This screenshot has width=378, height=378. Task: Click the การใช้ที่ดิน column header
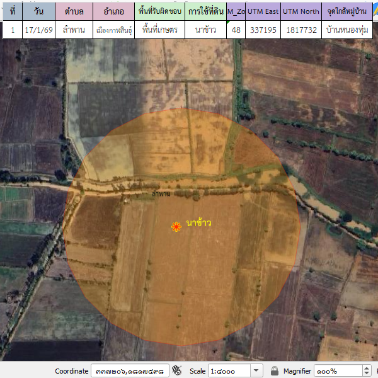[205, 11]
